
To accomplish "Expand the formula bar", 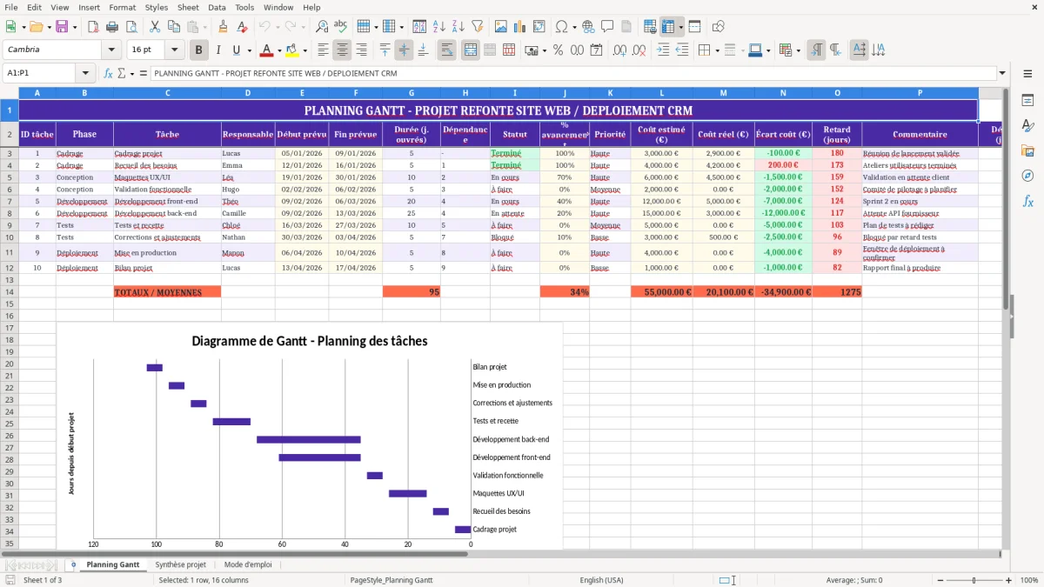I will [1002, 74].
